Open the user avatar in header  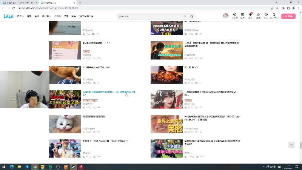pos(226,16)
